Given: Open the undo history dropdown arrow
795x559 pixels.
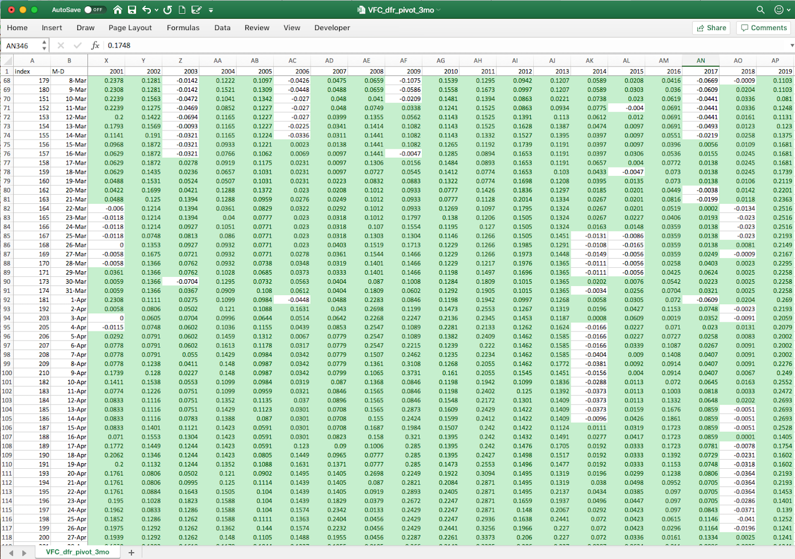Looking at the screenshot, I should pyautogui.click(x=156, y=10).
